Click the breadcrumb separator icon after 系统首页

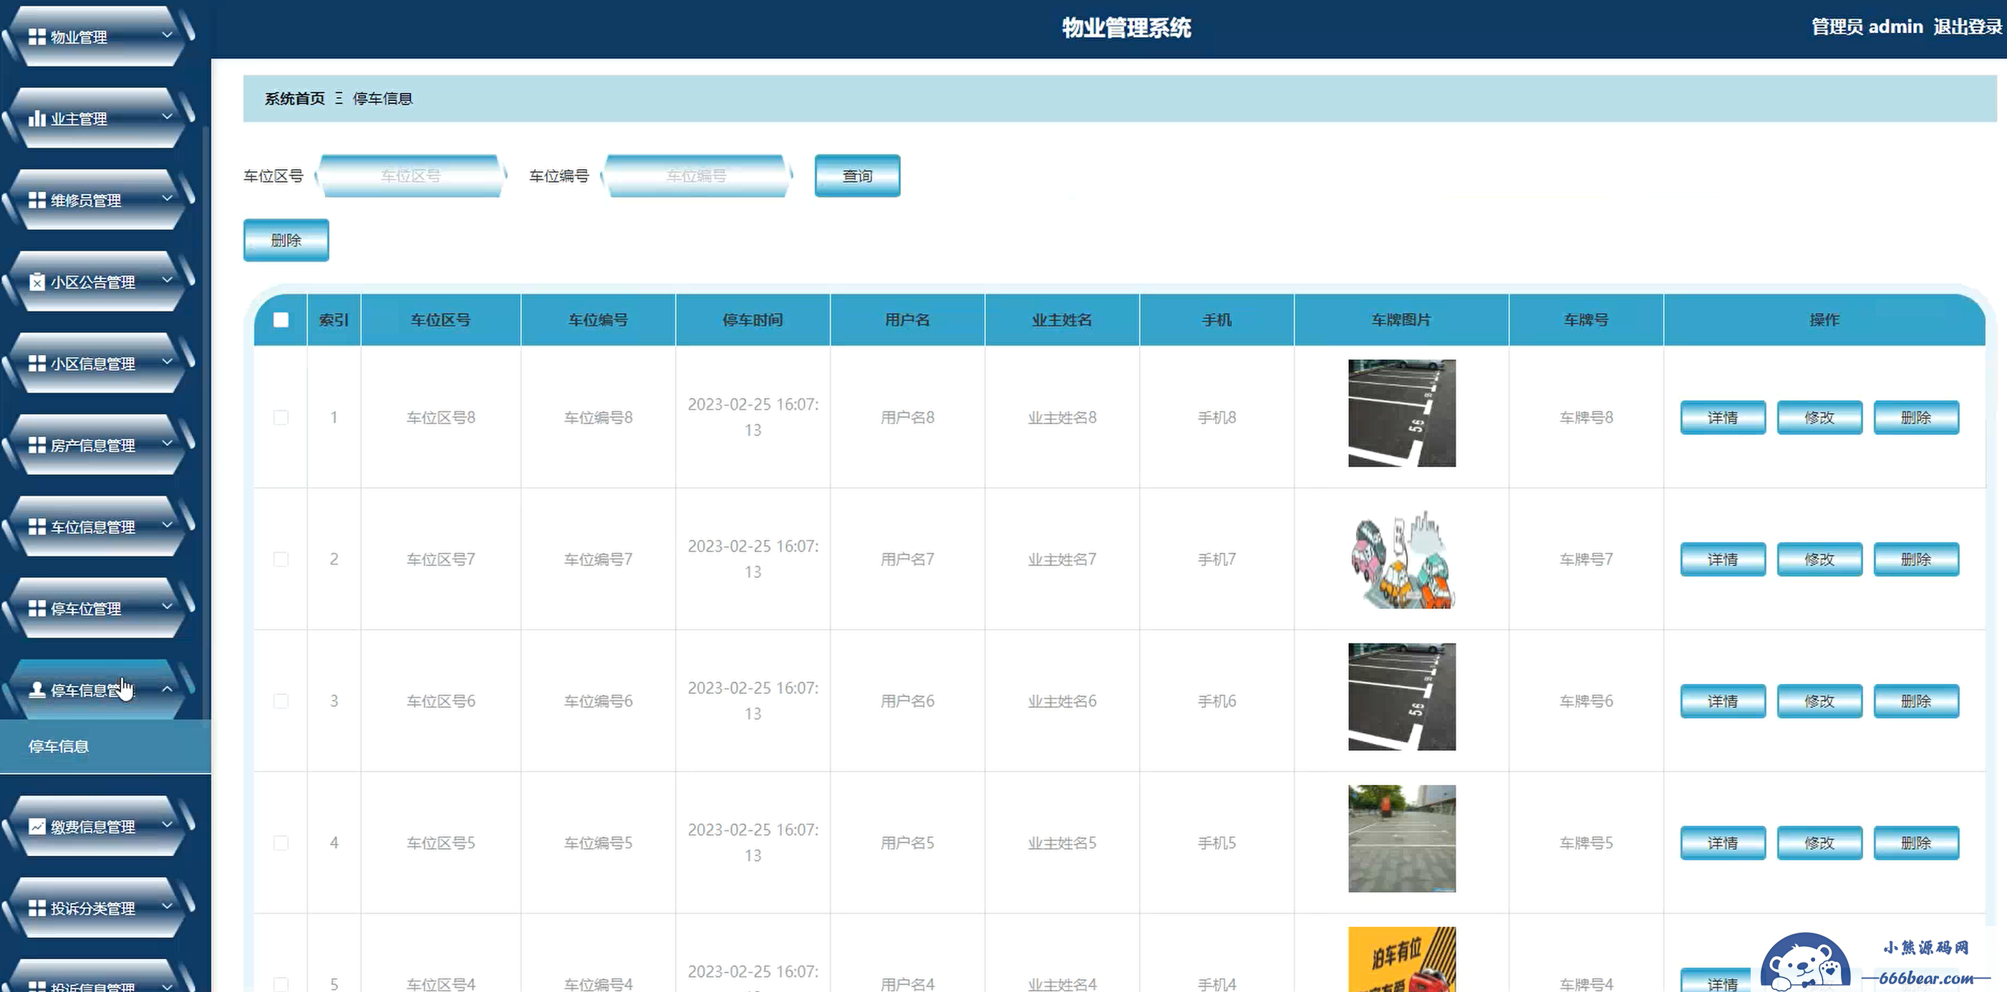pyautogui.click(x=339, y=98)
